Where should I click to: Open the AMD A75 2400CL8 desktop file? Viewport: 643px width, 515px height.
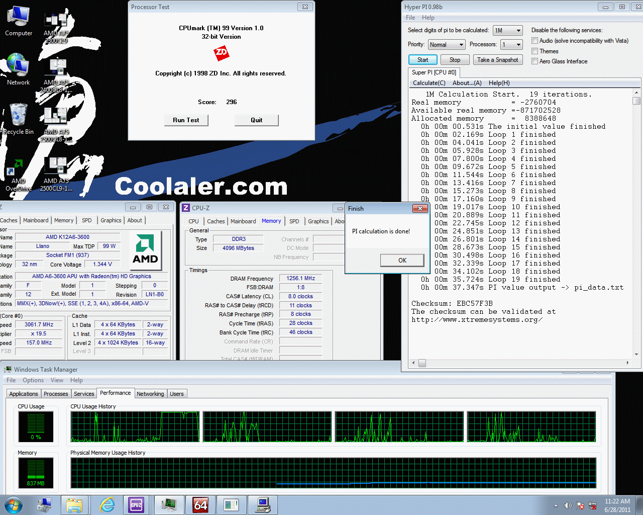click(x=56, y=75)
